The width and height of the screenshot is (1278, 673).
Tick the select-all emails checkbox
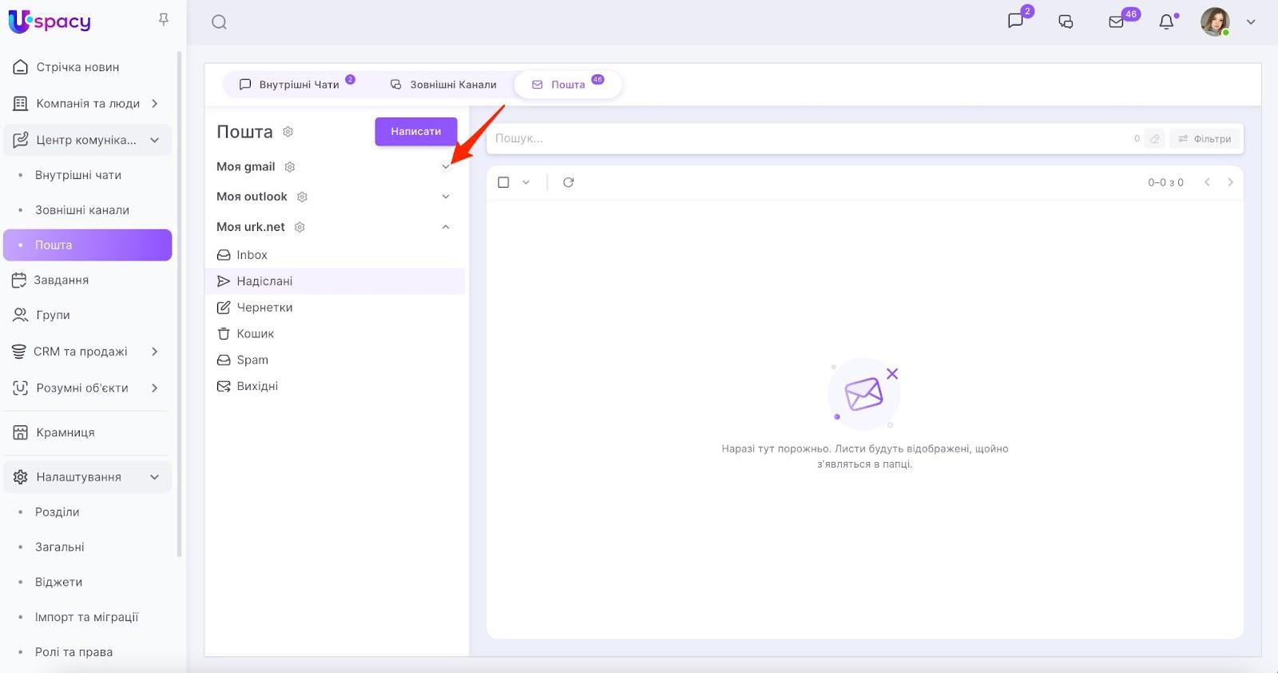point(503,182)
